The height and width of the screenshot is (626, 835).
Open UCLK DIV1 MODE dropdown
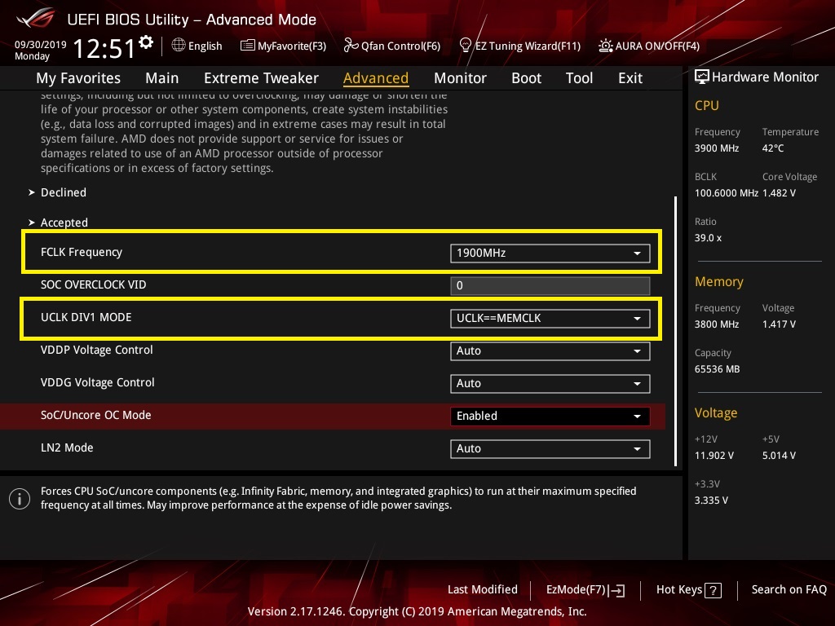coord(550,319)
